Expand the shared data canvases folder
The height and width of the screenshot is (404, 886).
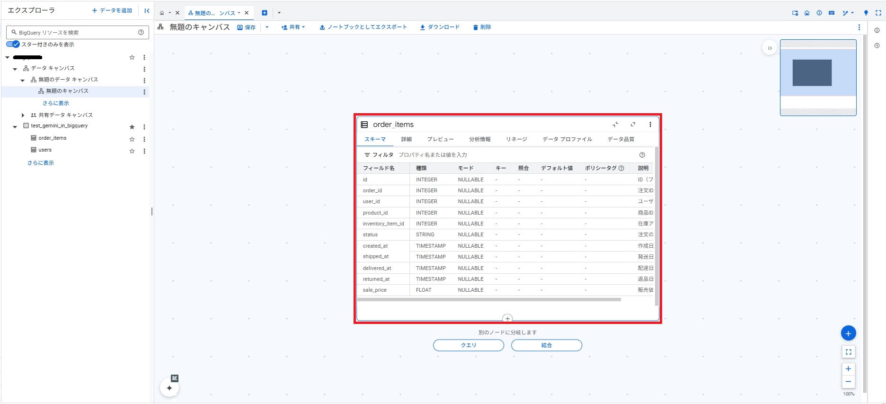(x=23, y=115)
